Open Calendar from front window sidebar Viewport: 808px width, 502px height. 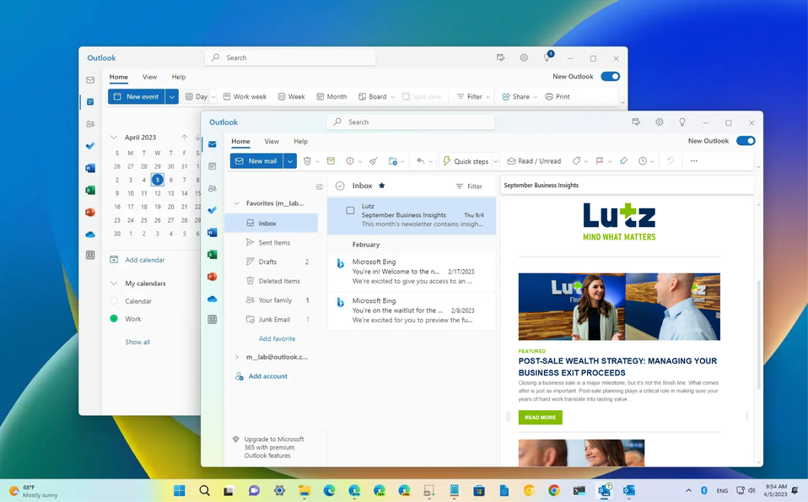click(x=213, y=166)
